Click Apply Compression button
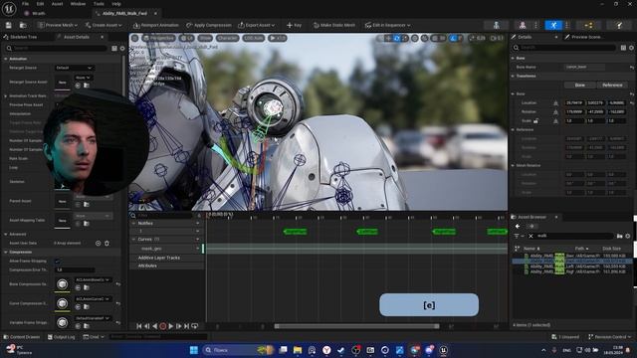Viewport: 637px width, 358px height. (209, 25)
